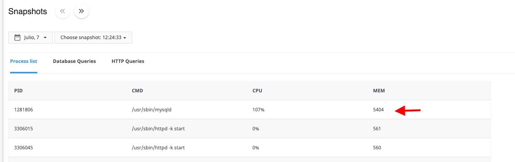
Task: Open the Database Queries tab
Action: click(74, 61)
